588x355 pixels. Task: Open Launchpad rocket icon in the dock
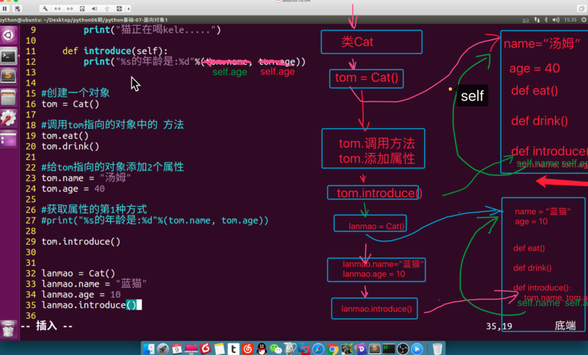pos(163,349)
